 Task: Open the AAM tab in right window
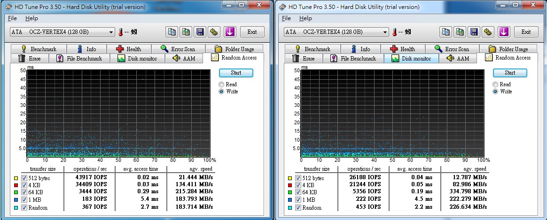(457, 59)
